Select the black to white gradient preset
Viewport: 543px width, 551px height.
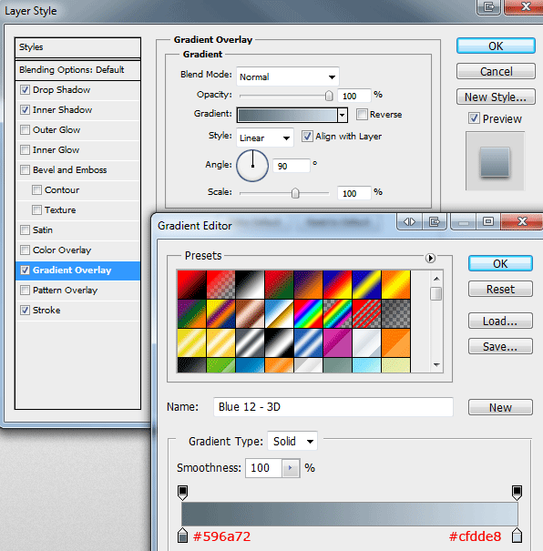(x=250, y=285)
